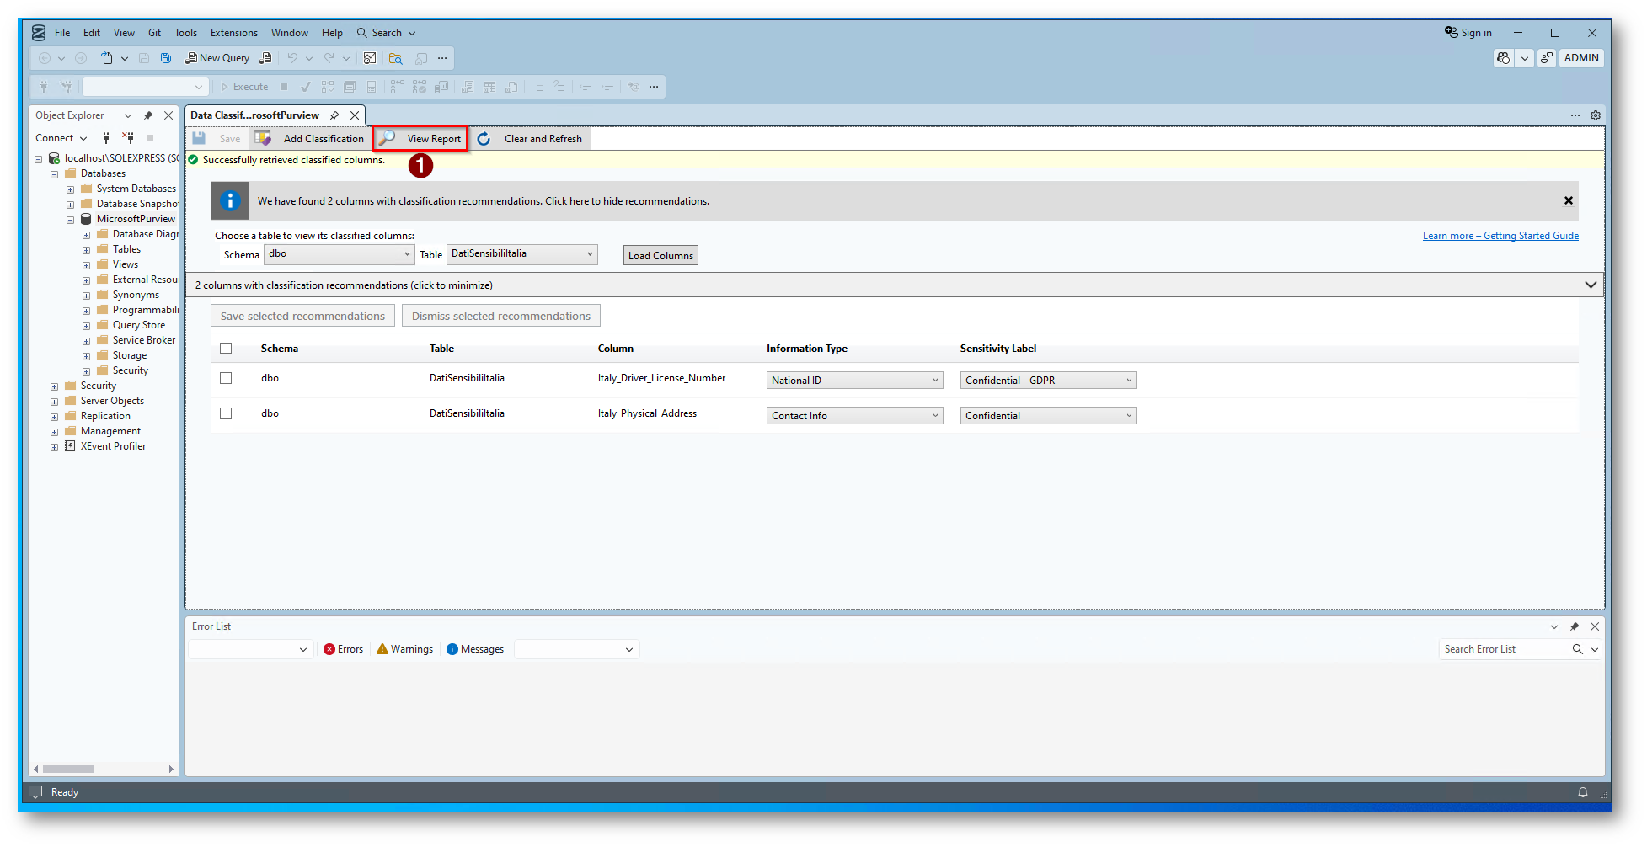Open the Learn more Getting Started Guide link
Screen dimensions: 1647x847
(x=1500, y=236)
